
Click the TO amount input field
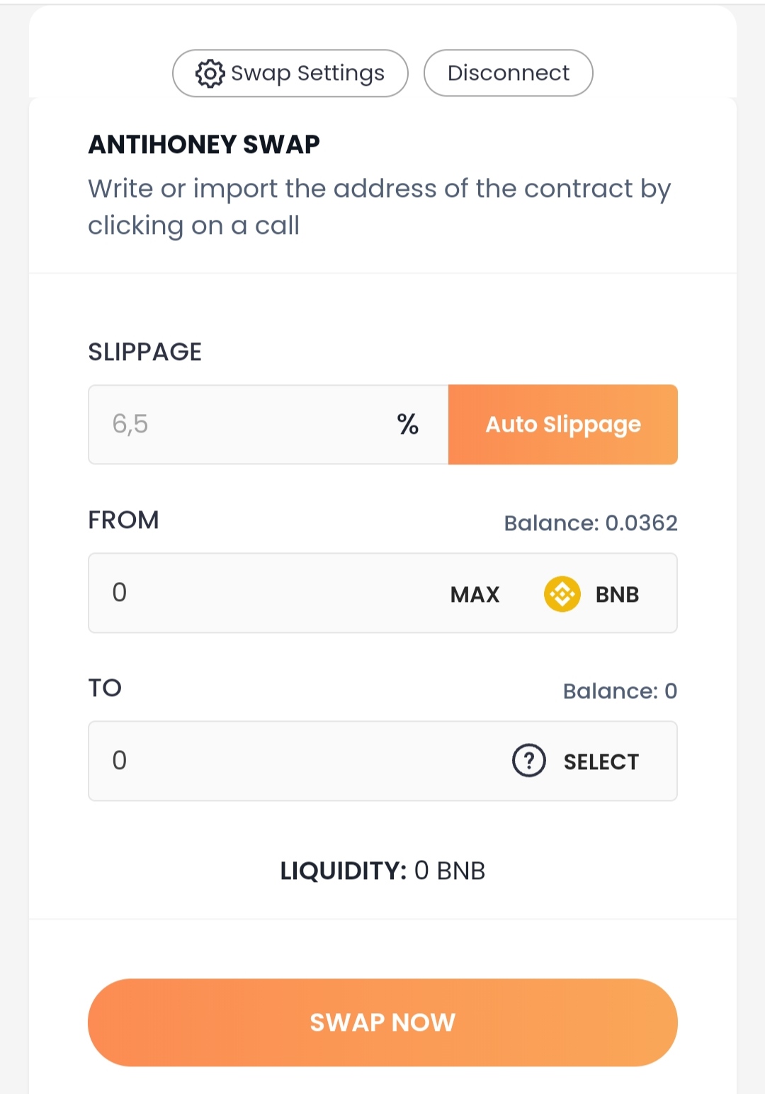(x=283, y=761)
